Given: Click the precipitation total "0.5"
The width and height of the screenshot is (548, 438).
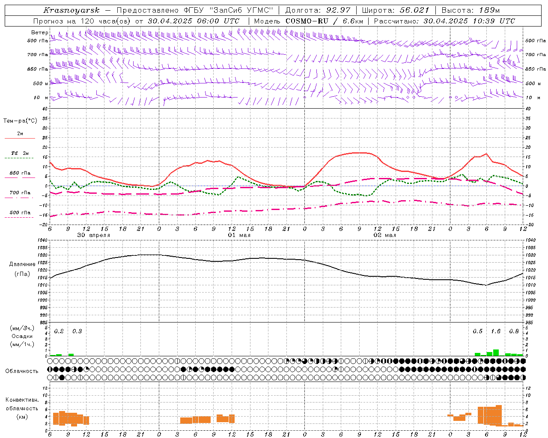Looking at the screenshot, I should pyautogui.click(x=478, y=331).
